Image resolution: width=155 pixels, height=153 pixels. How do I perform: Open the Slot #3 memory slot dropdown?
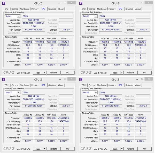coord(19,93)
